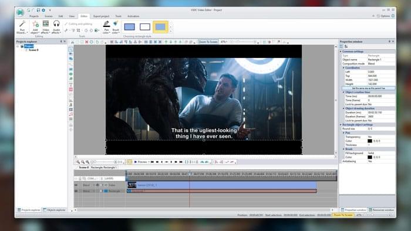Select Project in the Projects explorer tree
The height and width of the screenshot is (231, 411).
pyautogui.click(x=29, y=46)
